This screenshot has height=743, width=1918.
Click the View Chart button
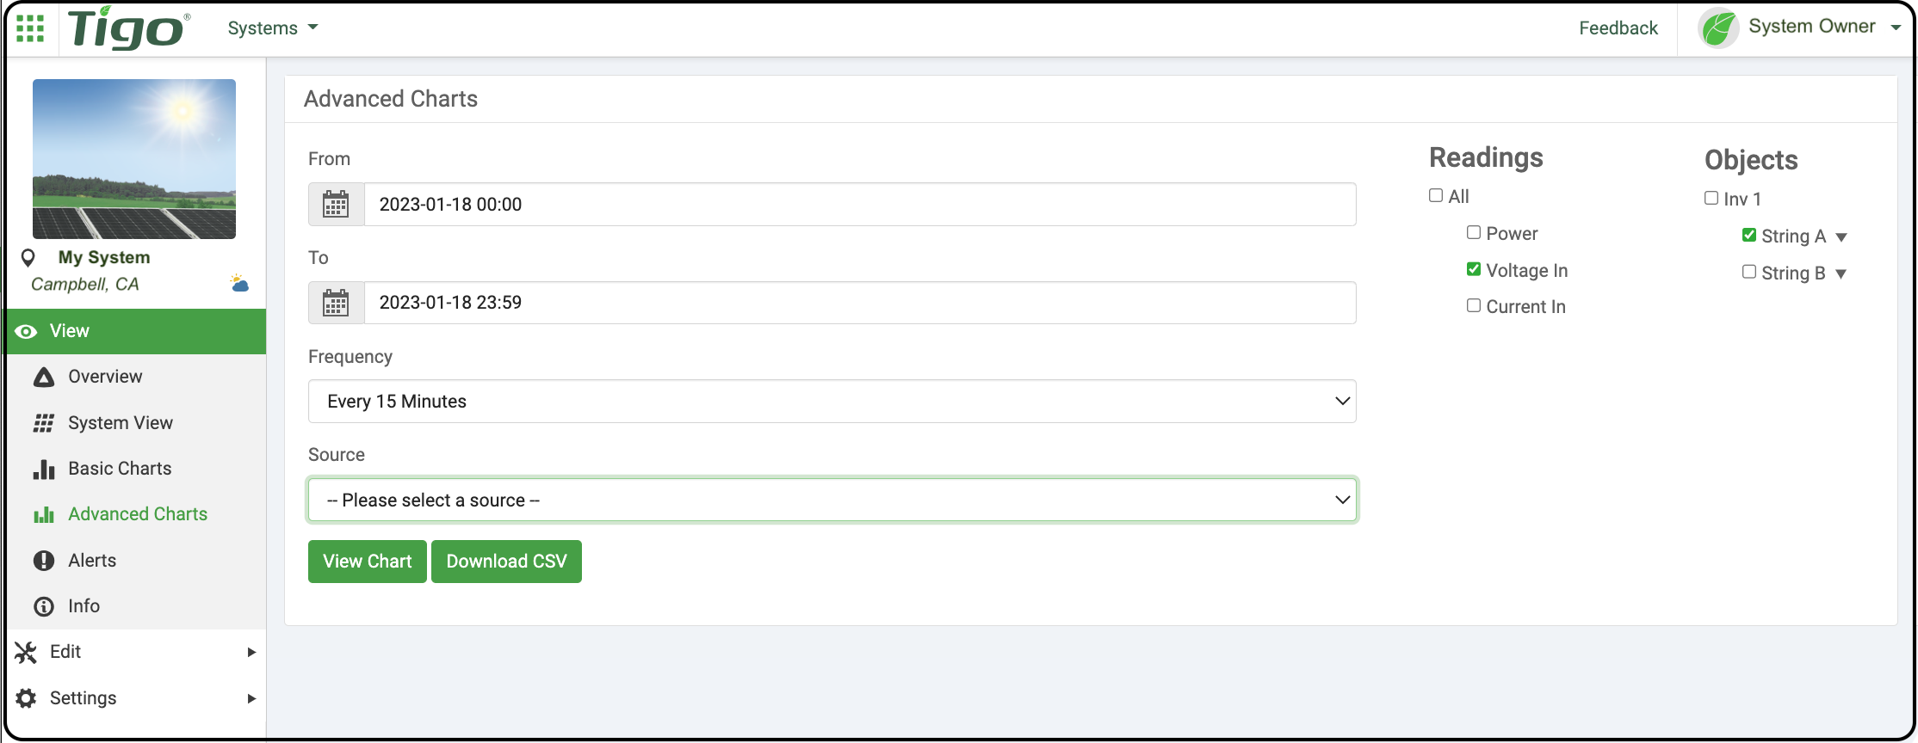[368, 562]
